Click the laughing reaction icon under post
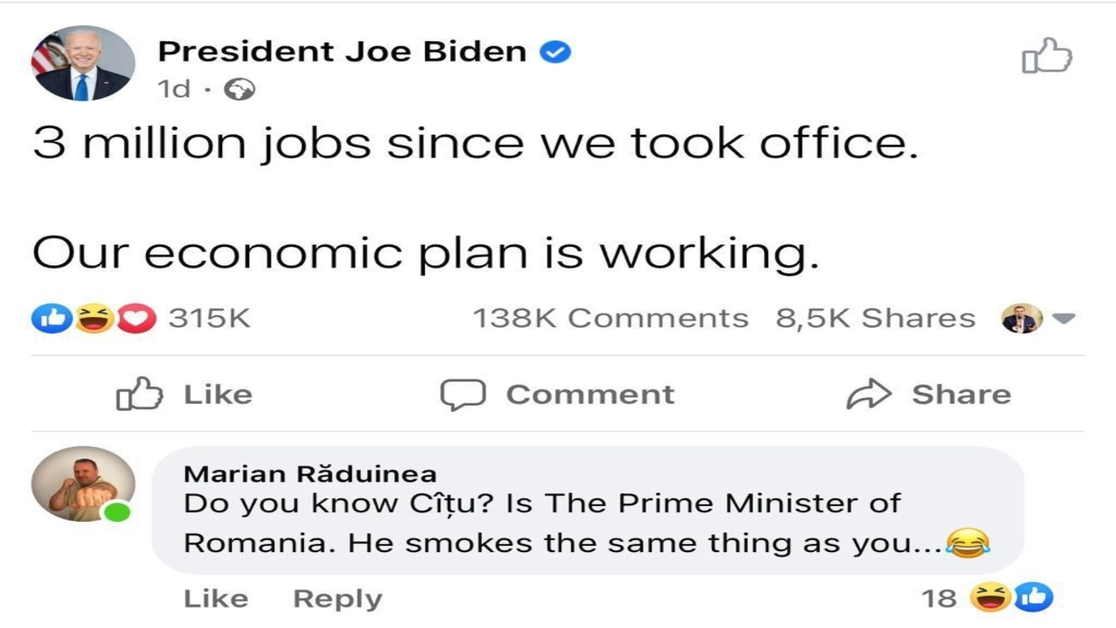1116x628 pixels. pos(94,318)
